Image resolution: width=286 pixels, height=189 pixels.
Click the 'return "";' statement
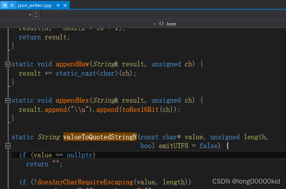44,164
